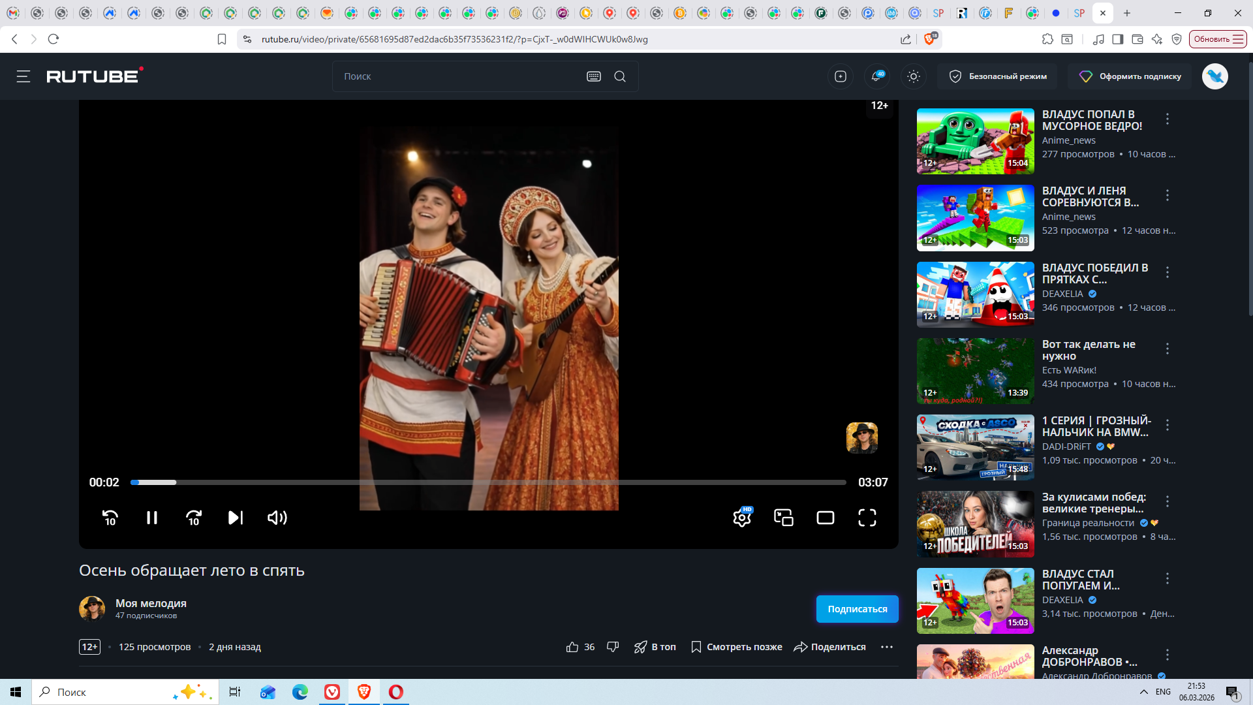The width and height of the screenshot is (1253, 705).
Task: Open options for 'Вот так делать не нужно' video
Action: point(1168,349)
